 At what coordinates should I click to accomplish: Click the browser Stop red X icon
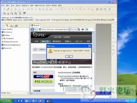(75, 29)
